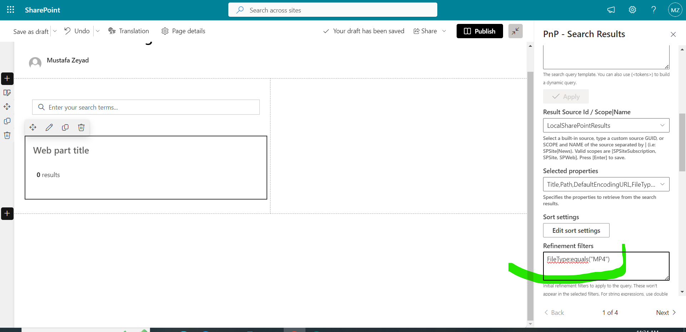
Task: Add new section with top plus button
Action: [x=7, y=79]
